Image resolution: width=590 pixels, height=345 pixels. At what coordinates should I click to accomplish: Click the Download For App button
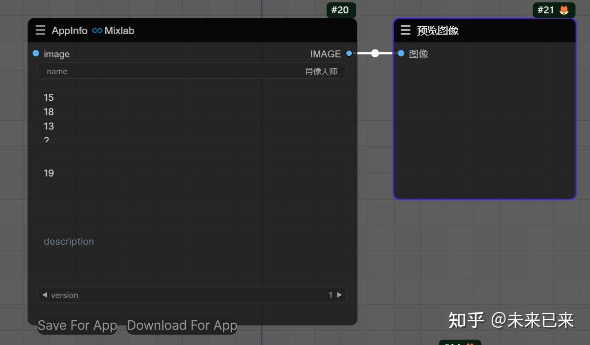(x=182, y=325)
